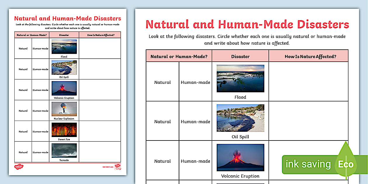368x184 pixels.
Task: Click the Volcanic Eruption photo on the right page
Action: 240,157
